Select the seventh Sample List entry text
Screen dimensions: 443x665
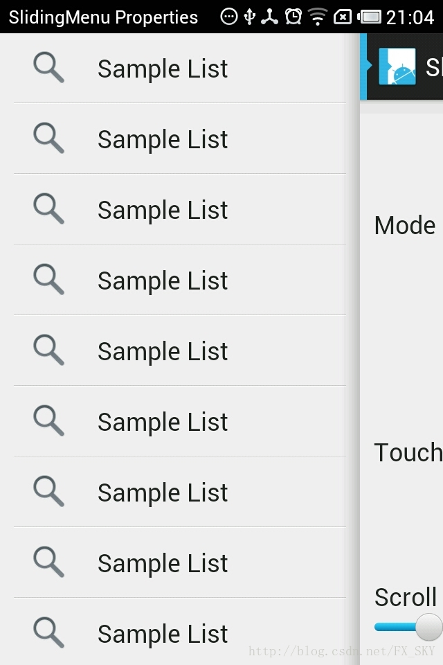coord(163,493)
